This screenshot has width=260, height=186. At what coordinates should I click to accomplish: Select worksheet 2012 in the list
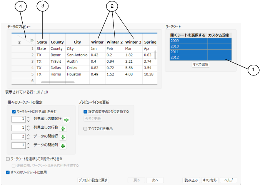click(201, 57)
